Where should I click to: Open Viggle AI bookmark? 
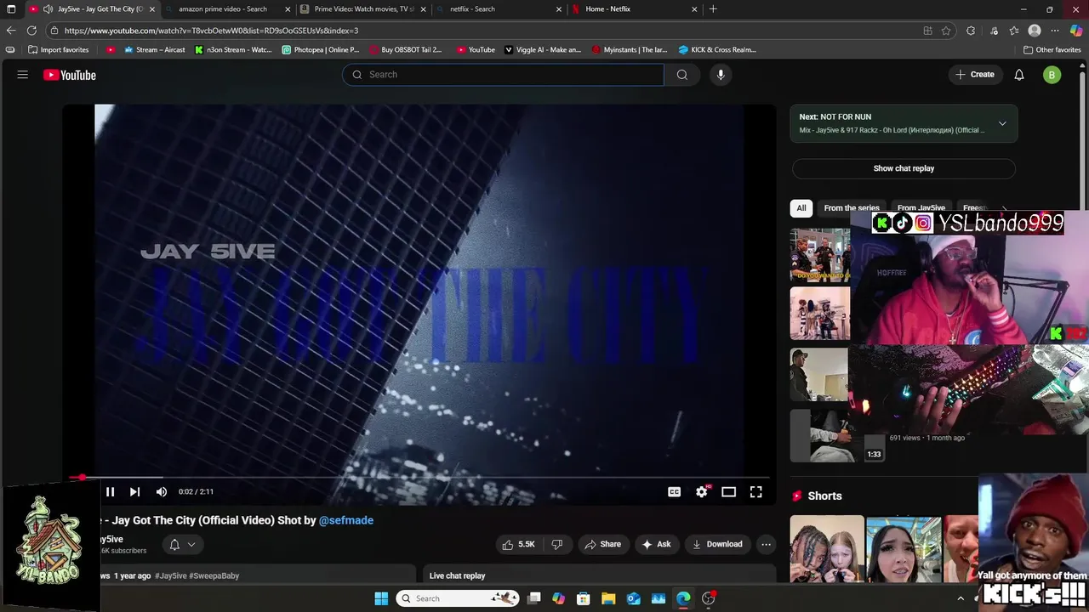[x=543, y=49]
